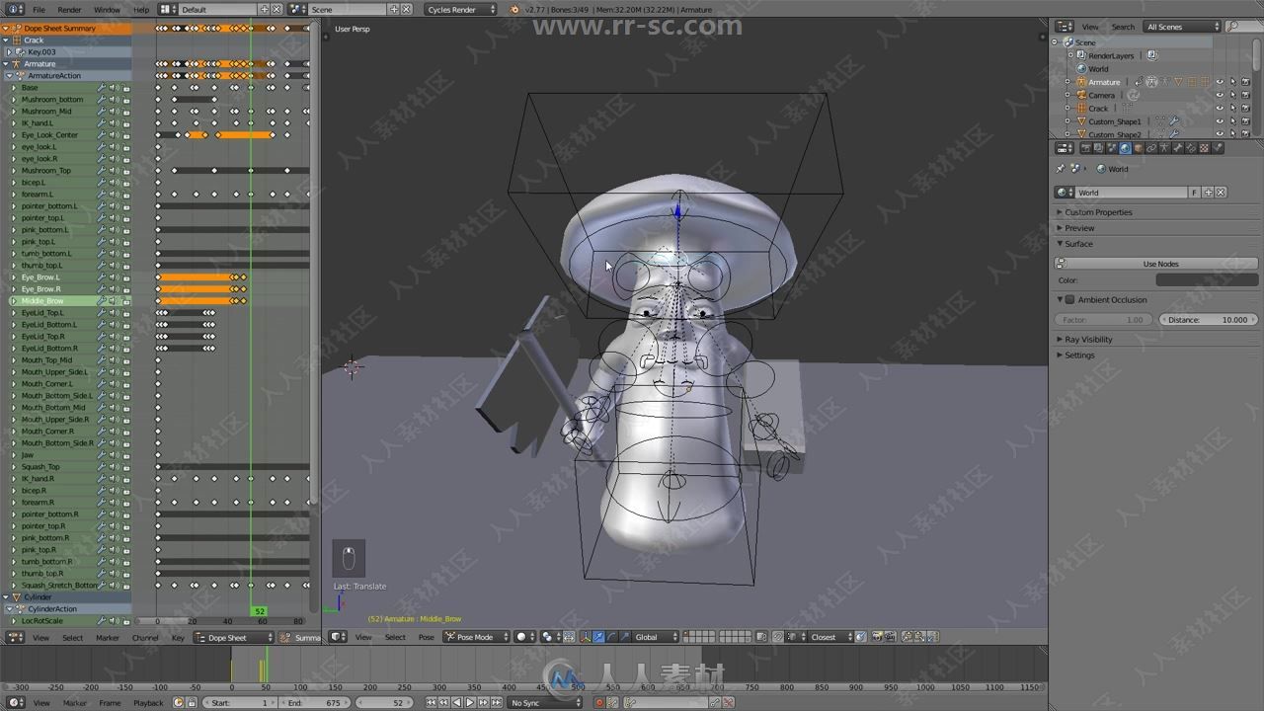The height and width of the screenshot is (711, 1264).
Task: Open the All Scenes outliner filter dropdown
Action: click(1182, 27)
